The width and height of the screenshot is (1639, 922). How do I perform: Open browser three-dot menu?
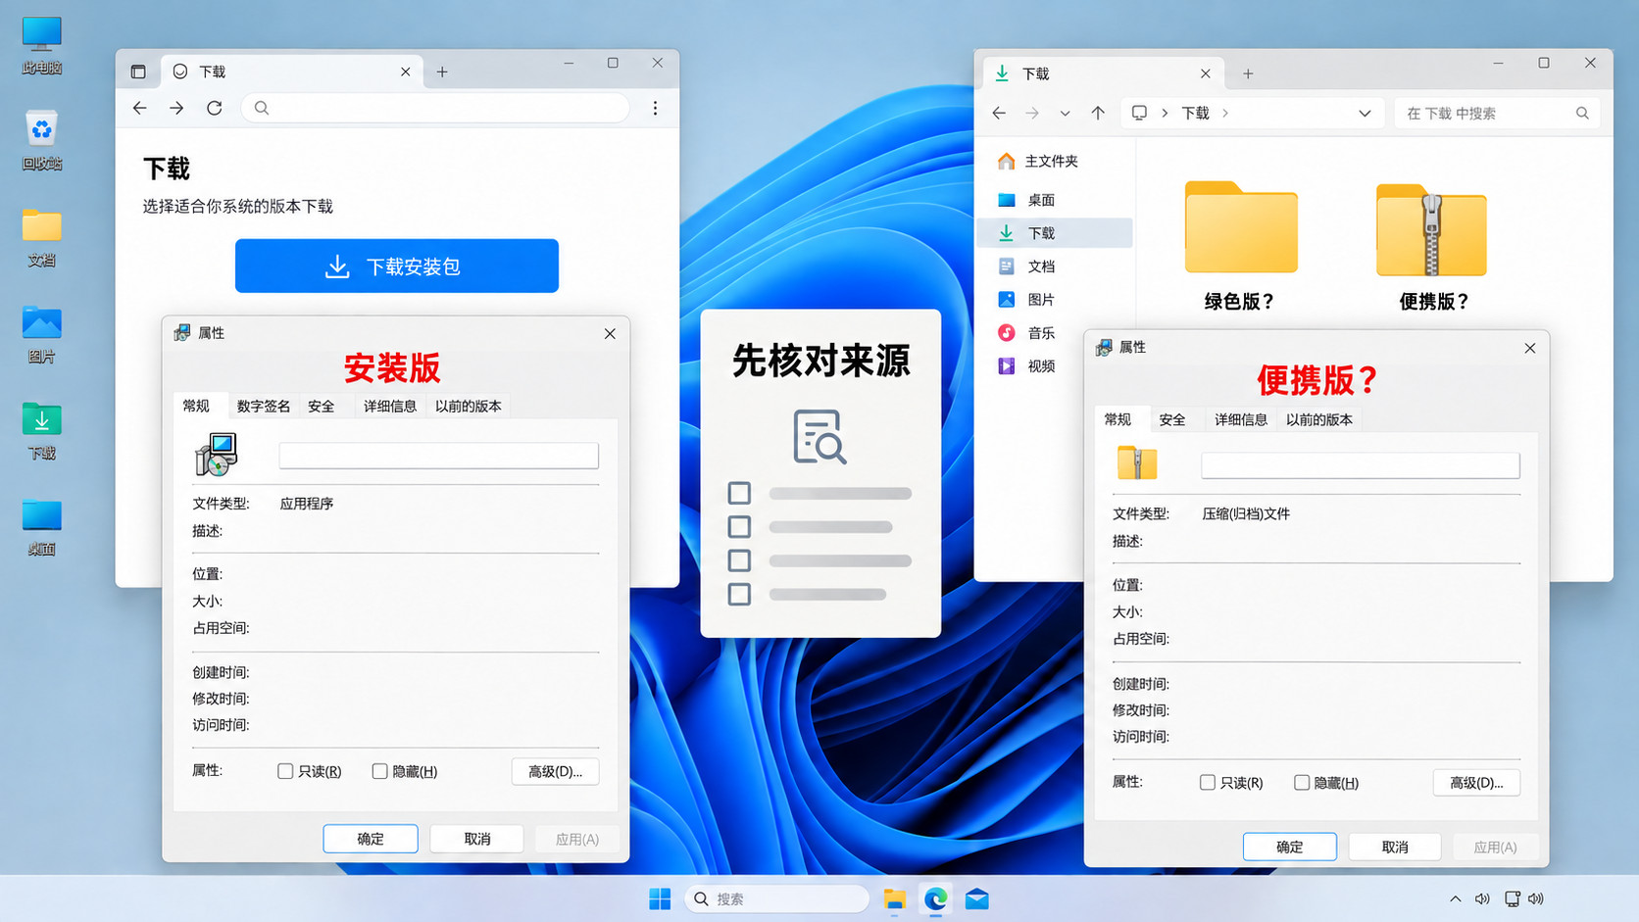click(x=655, y=108)
